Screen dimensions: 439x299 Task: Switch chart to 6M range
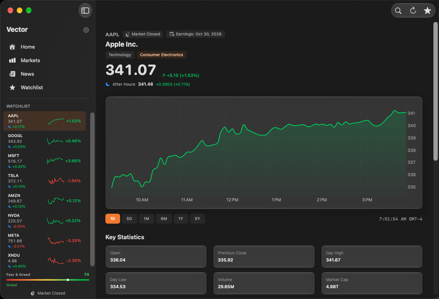point(164,219)
